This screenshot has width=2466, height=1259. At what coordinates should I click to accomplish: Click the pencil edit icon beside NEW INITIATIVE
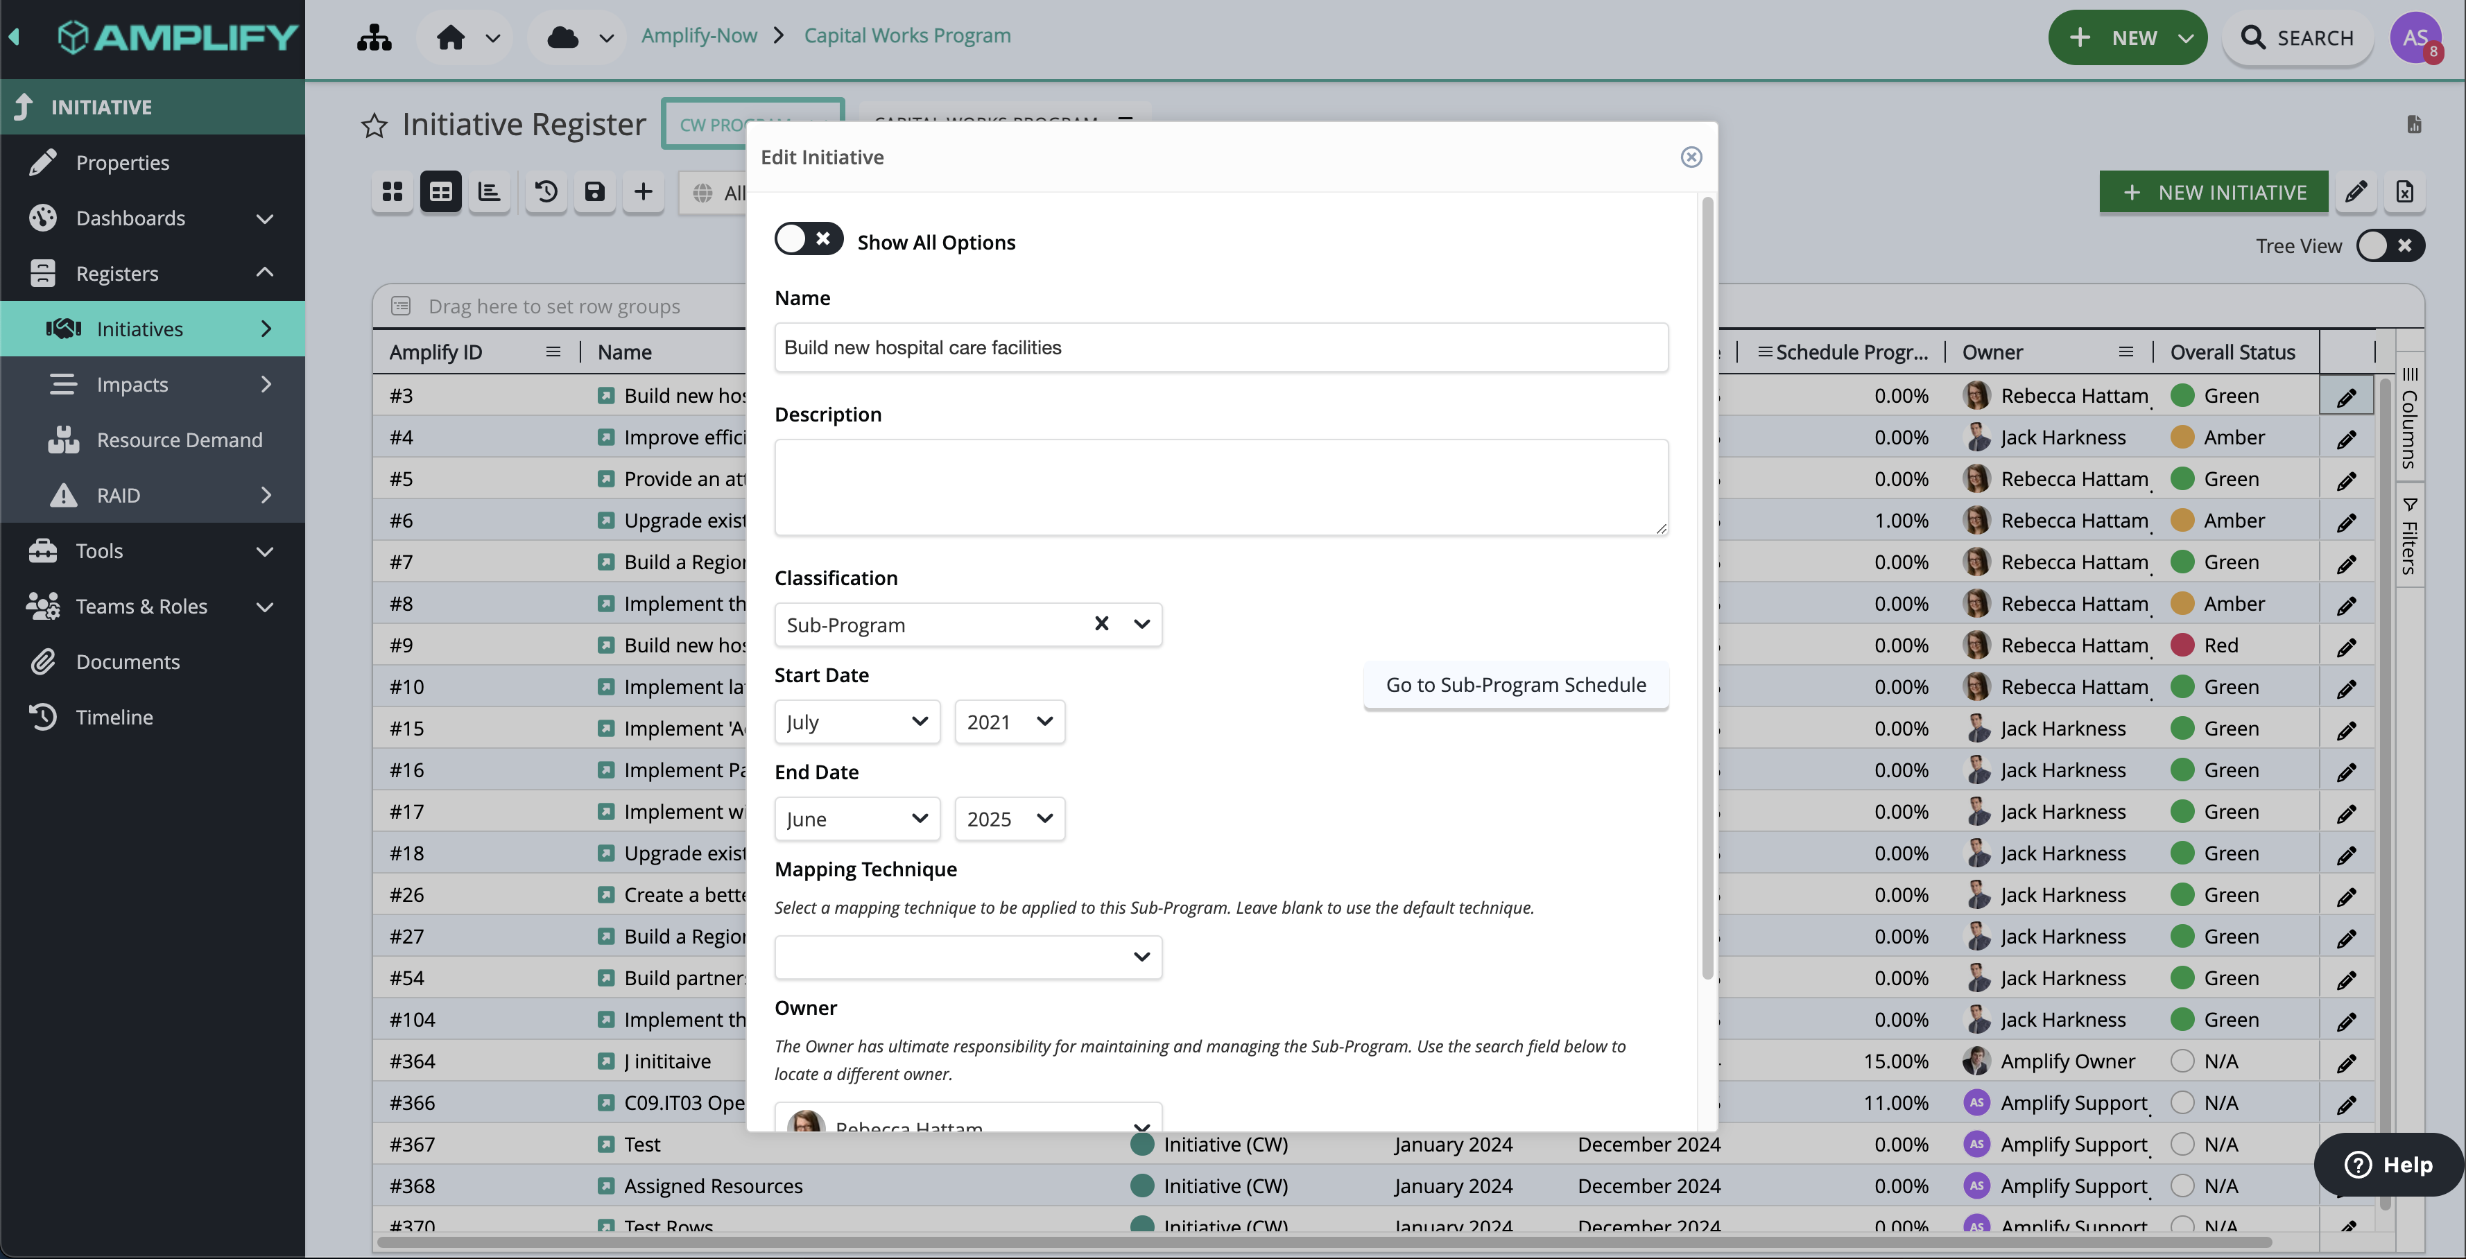[2356, 192]
